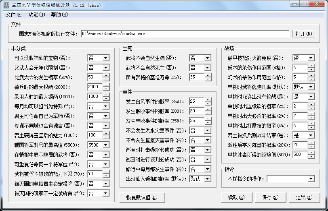
Task: Click the 保存(S) button
Action: click(270, 197)
